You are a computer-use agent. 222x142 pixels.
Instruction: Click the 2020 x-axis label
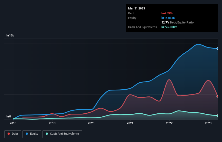point(91,123)
